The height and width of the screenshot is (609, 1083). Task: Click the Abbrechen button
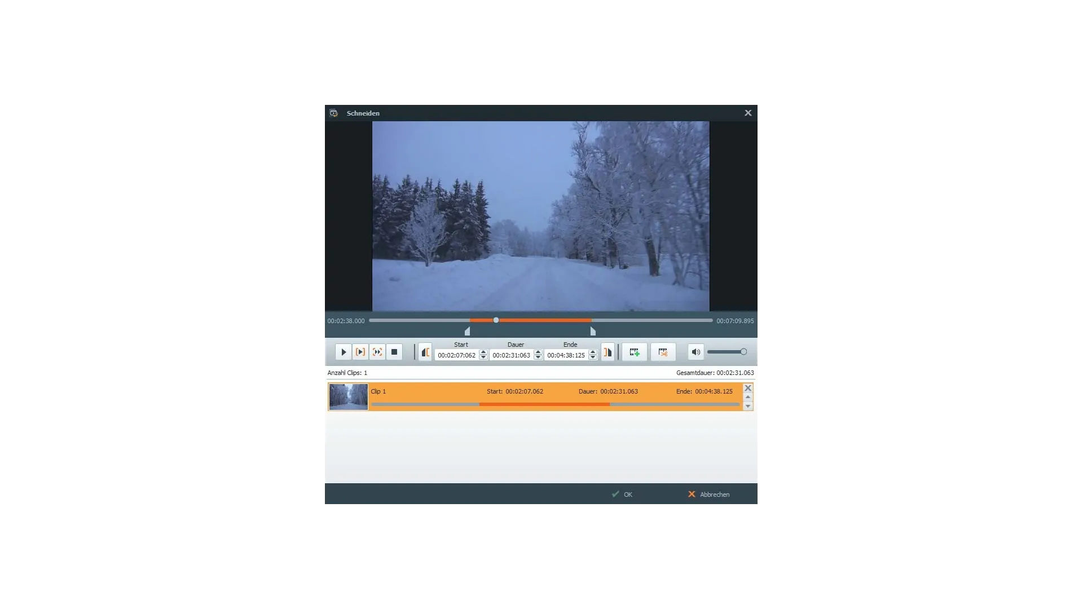708,495
